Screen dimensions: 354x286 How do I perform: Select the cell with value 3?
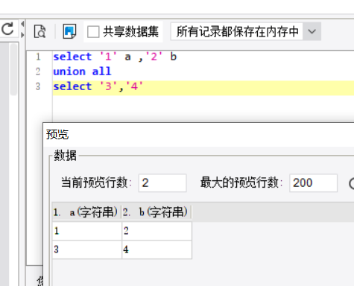tap(87, 250)
